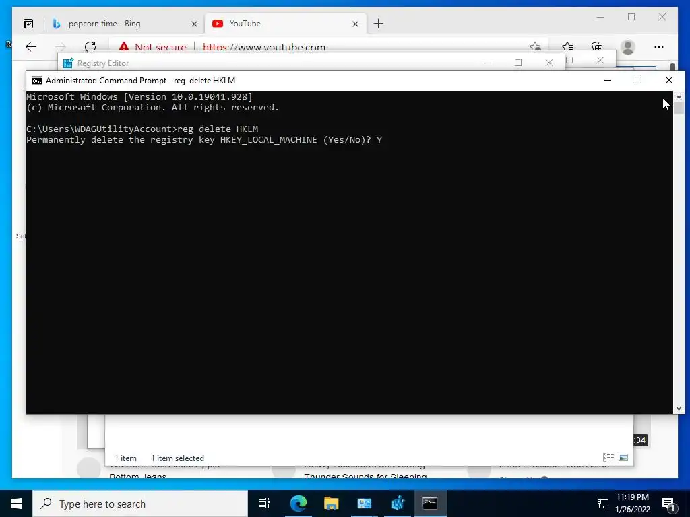
Task: Open the taskbar app beside File Explorer
Action: click(x=365, y=504)
